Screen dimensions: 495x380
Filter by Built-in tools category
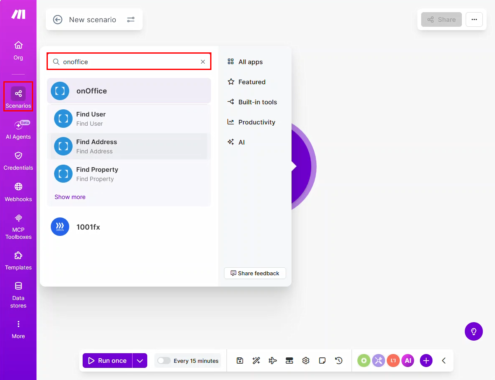pyautogui.click(x=252, y=102)
